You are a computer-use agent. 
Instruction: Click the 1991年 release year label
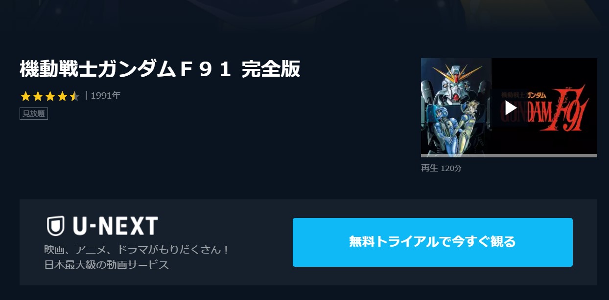[106, 96]
